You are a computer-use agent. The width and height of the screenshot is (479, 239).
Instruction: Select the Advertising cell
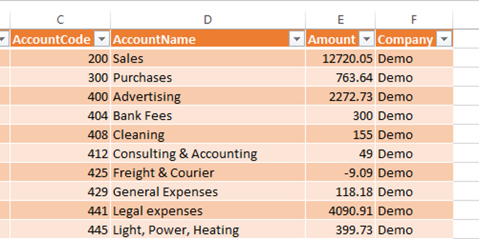(x=208, y=96)
